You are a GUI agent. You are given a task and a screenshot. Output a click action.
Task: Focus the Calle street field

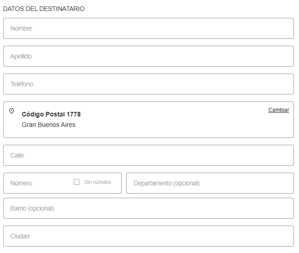[x=148, y=155]
